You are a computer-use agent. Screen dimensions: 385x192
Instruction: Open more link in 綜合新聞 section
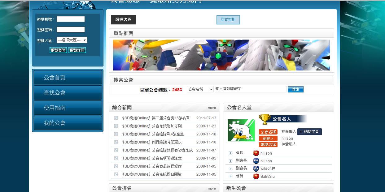pos(212,108)
